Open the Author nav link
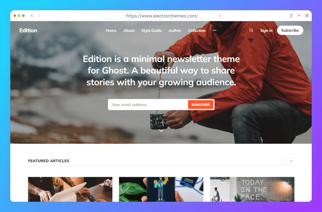Image resolution: width=322 pixels, height=212 pixels. (x=175, y=30)
